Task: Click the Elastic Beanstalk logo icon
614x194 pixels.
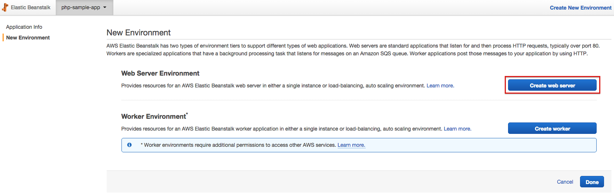Action: click(x=5, y=7)
